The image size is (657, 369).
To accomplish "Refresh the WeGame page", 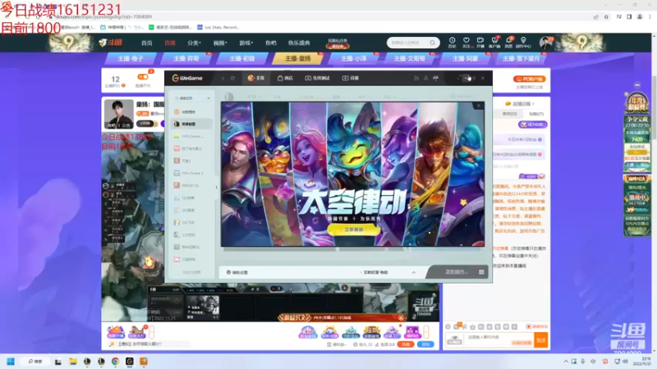I will [232, 78].
